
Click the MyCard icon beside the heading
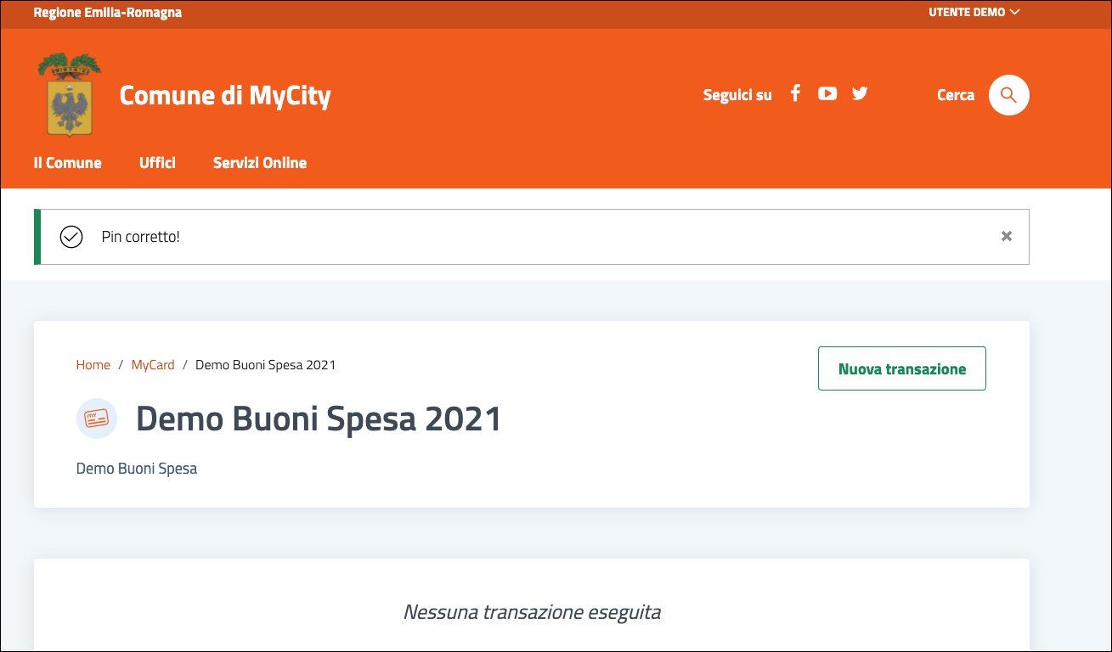point(97,419)
